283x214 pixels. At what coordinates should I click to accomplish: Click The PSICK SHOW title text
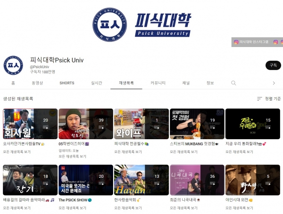pos(75,200)
